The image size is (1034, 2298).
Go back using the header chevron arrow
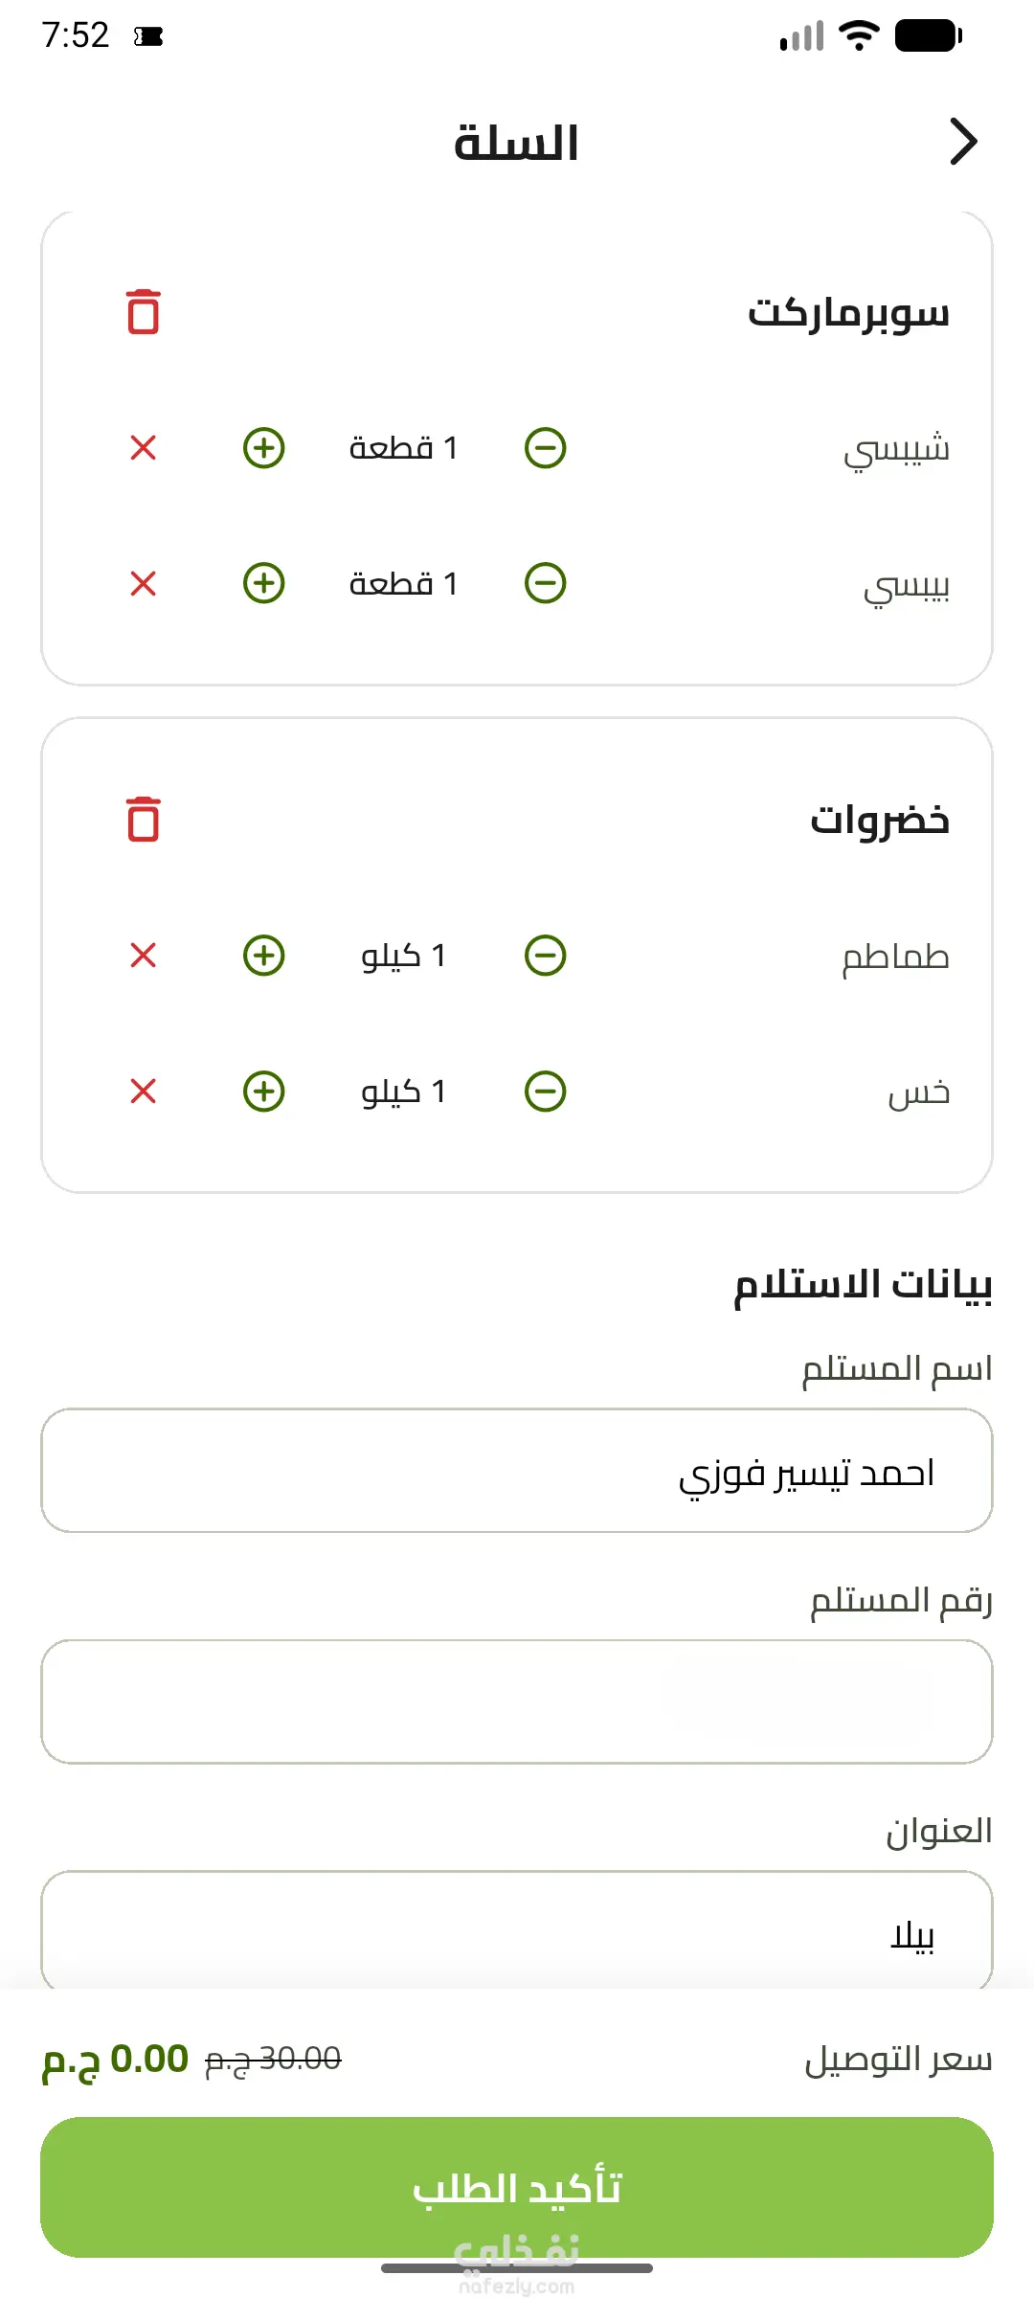[963, 142]
